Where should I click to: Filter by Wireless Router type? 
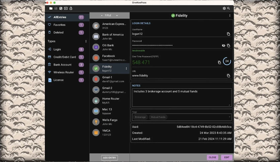pyautogui.click(x=67, y=72)
